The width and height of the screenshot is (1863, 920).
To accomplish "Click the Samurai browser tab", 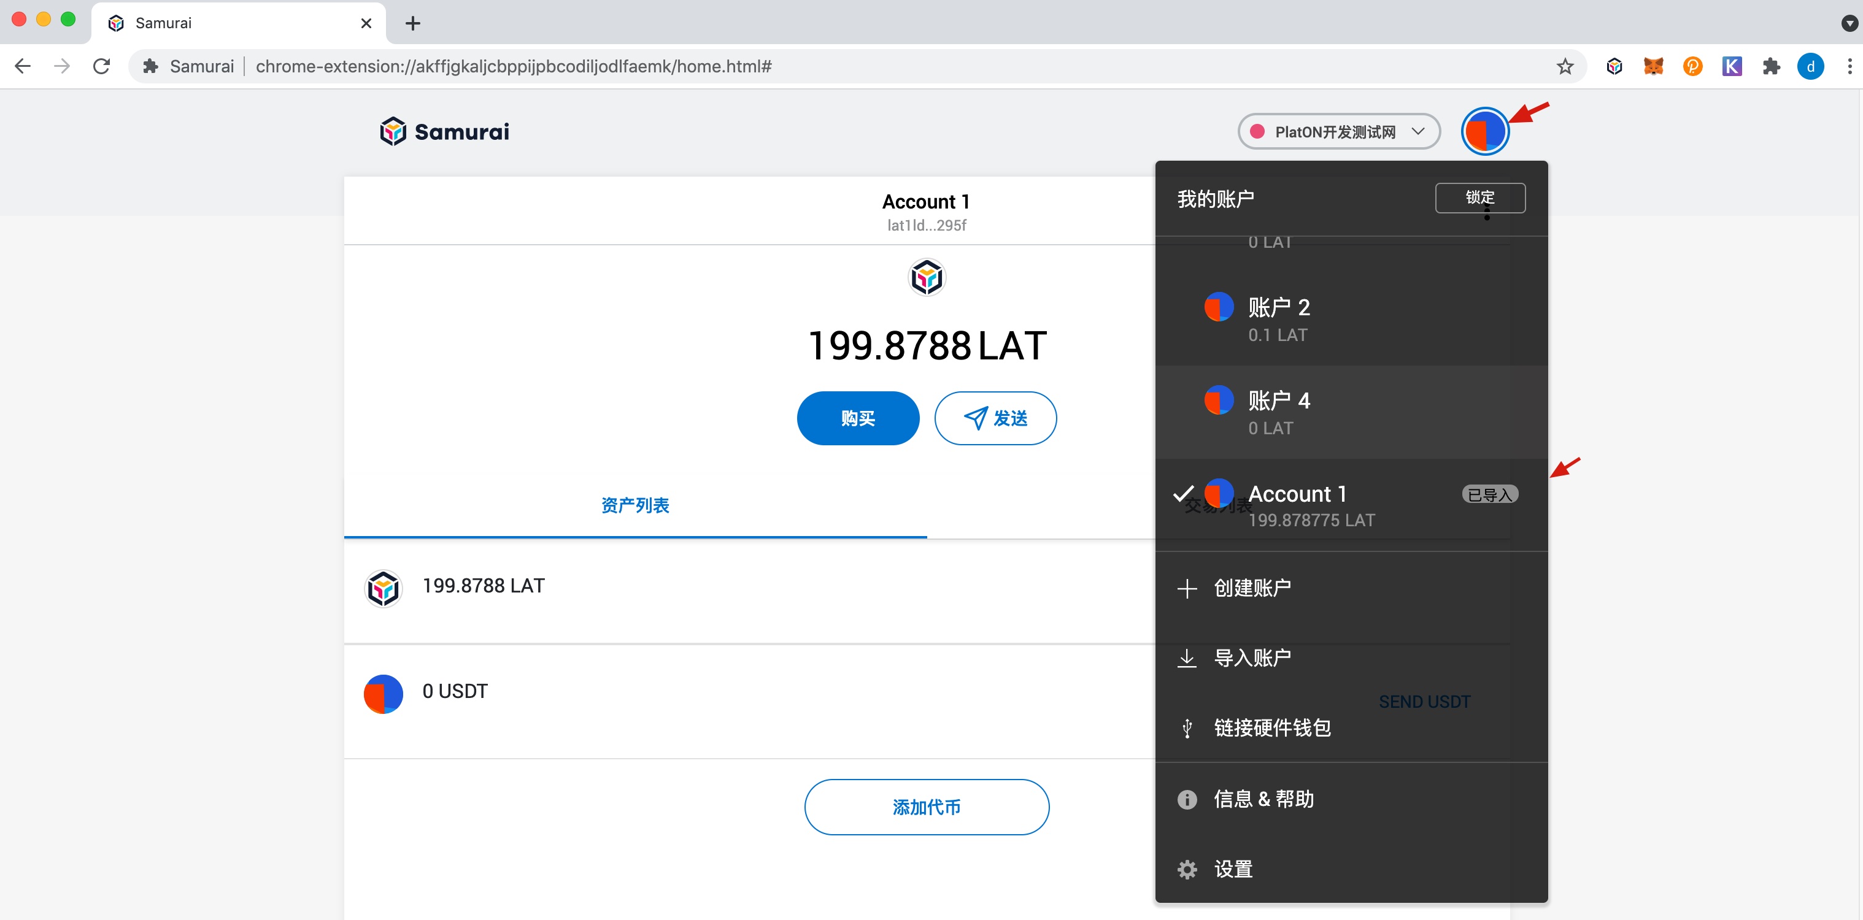I will pyautogui.click(x=239, y=23).
